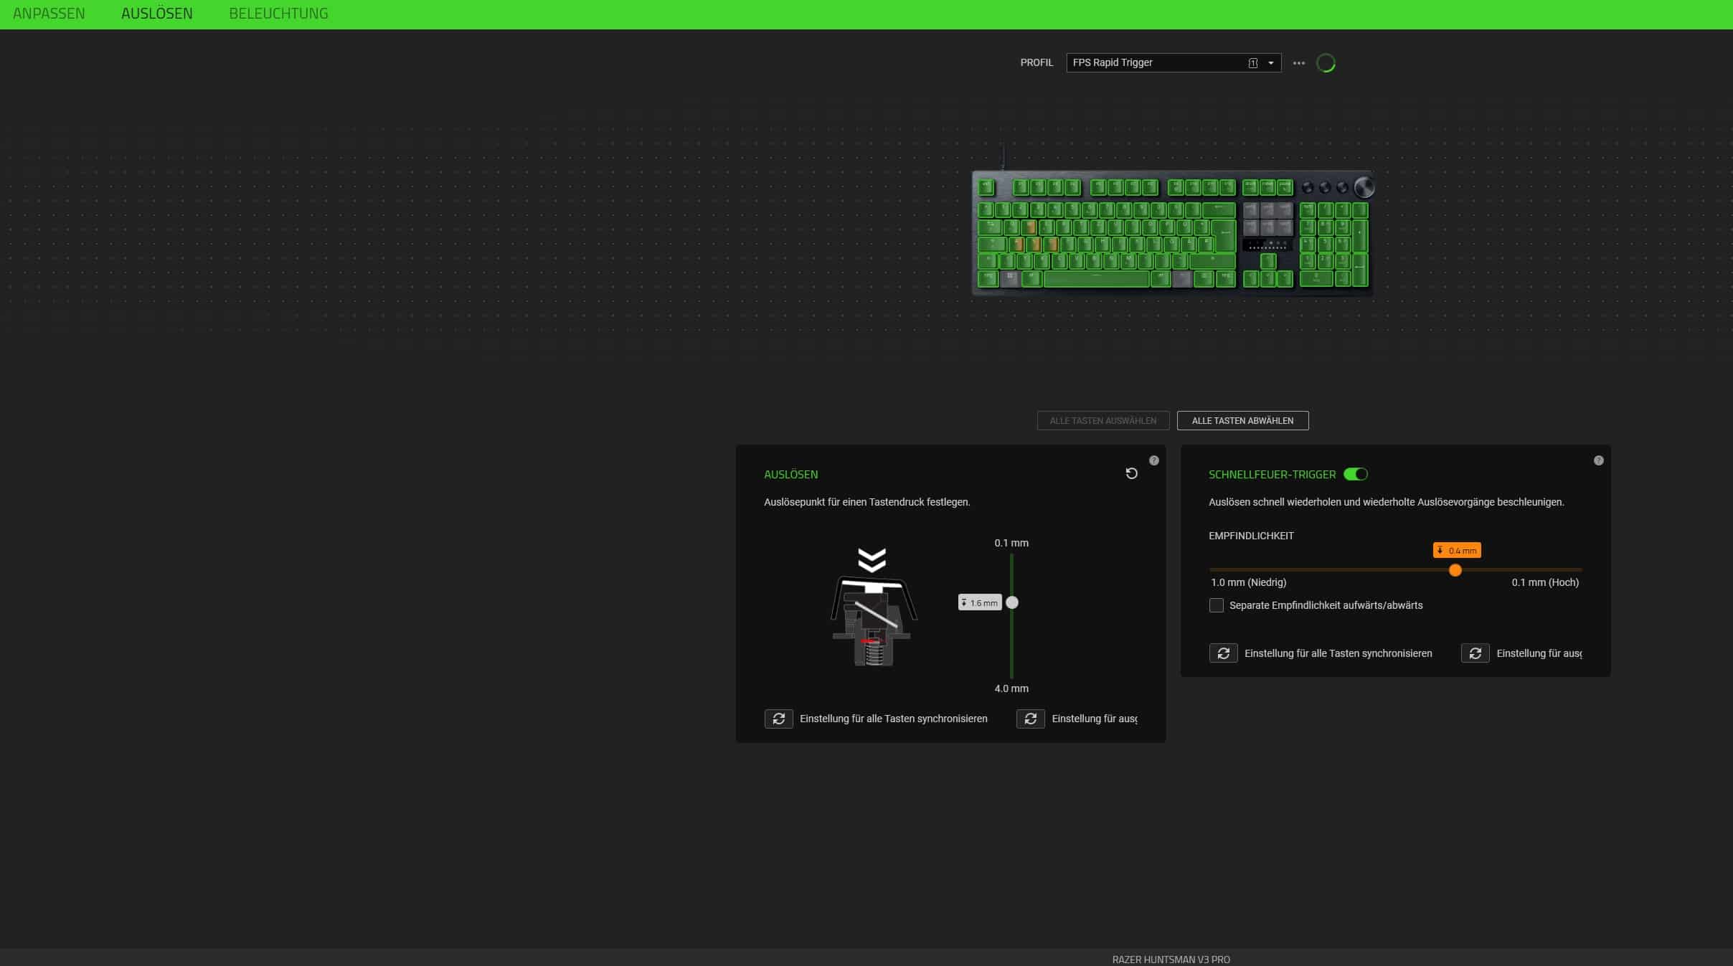Click the truncated 'Einstellung für ausg' sync icon in Auslösen

coord(1030,719)
